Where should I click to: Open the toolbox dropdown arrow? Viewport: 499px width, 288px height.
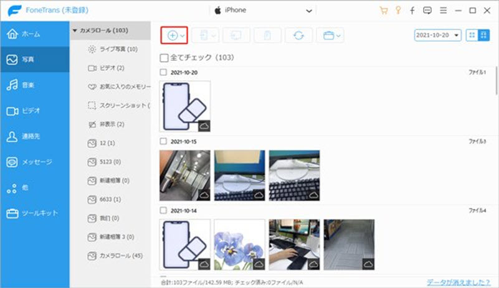(338, 35)
